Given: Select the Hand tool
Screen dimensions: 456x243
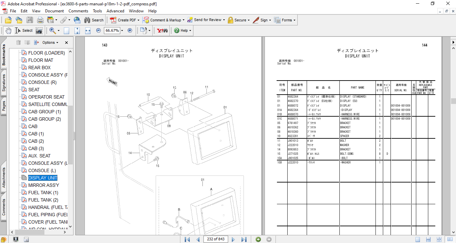Looking at the screenshot, I should pos(8,30).
